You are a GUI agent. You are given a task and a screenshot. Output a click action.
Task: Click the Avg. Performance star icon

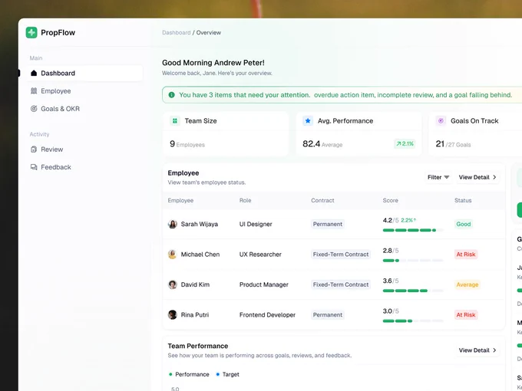308,120
